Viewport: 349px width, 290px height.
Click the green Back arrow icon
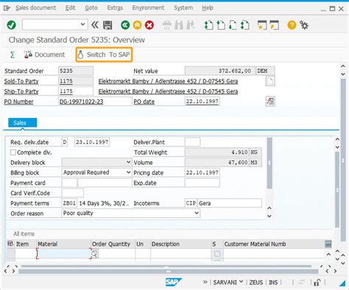[125, 25]
